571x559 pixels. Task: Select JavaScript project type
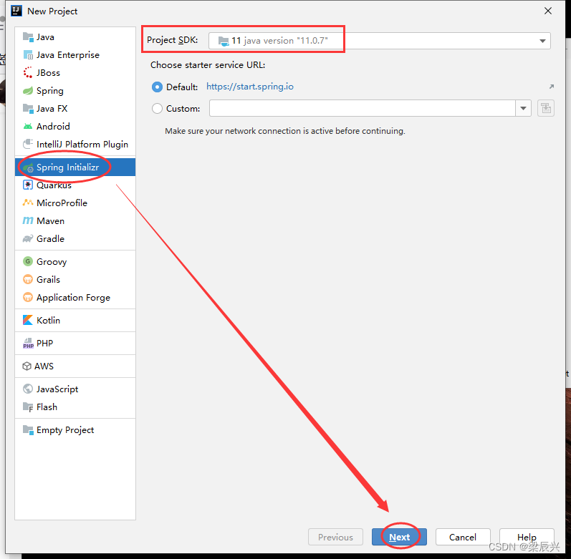coord(75,389)
